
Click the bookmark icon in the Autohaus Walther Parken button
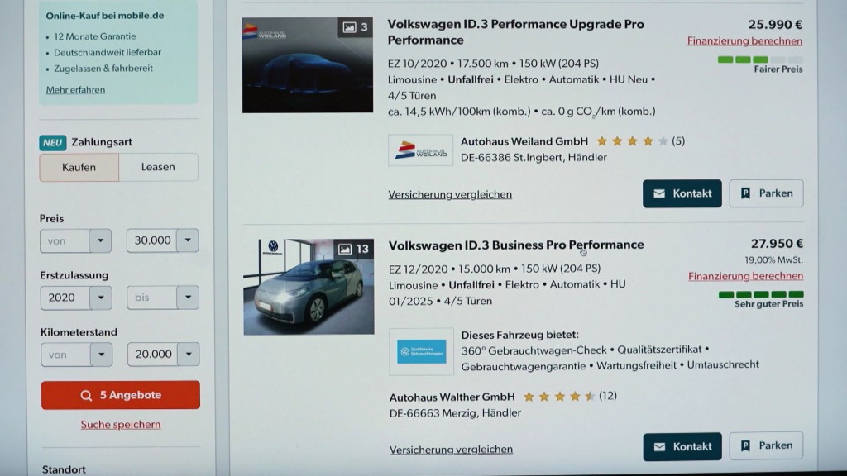[745, 445]
